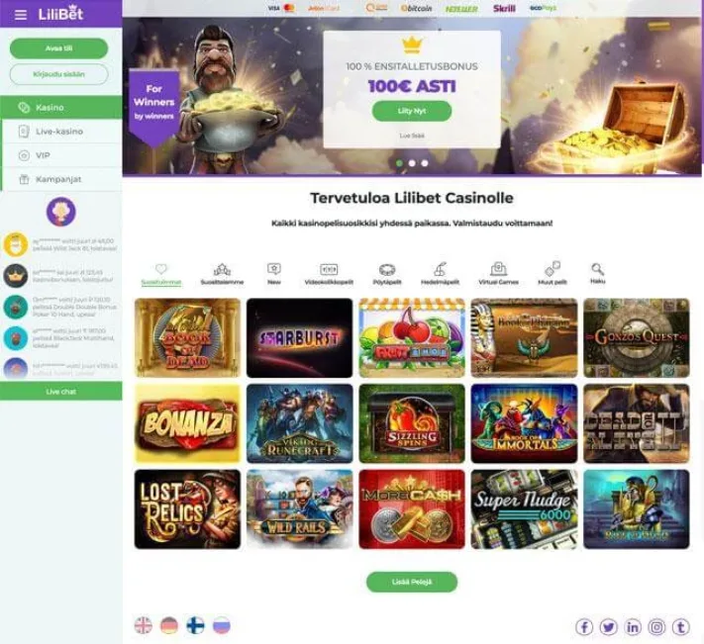Open the Starburst game thumbnail
This screenshot has height=644, width=704.
299,337
